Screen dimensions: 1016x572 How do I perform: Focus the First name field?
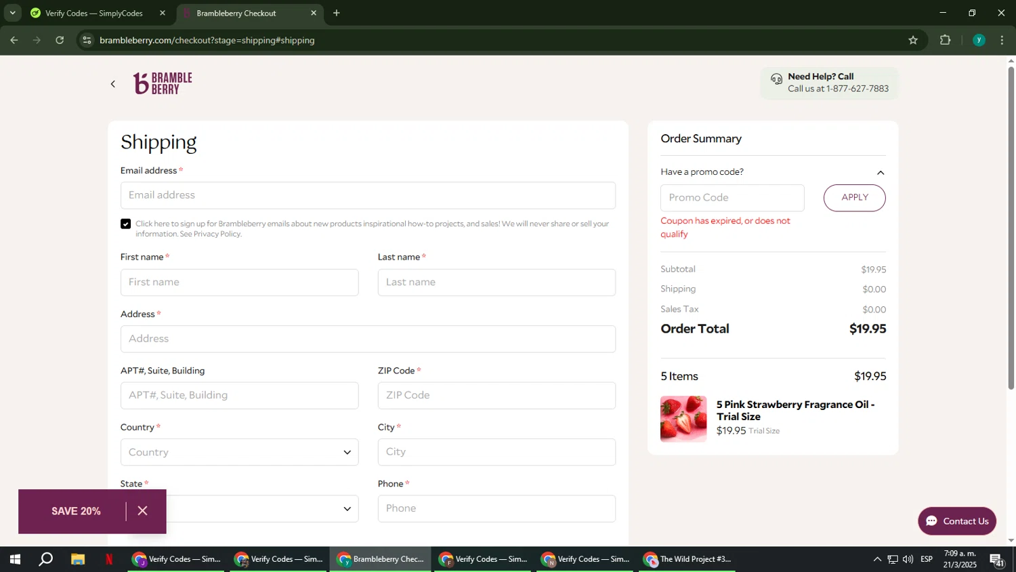tap(239, 282)
